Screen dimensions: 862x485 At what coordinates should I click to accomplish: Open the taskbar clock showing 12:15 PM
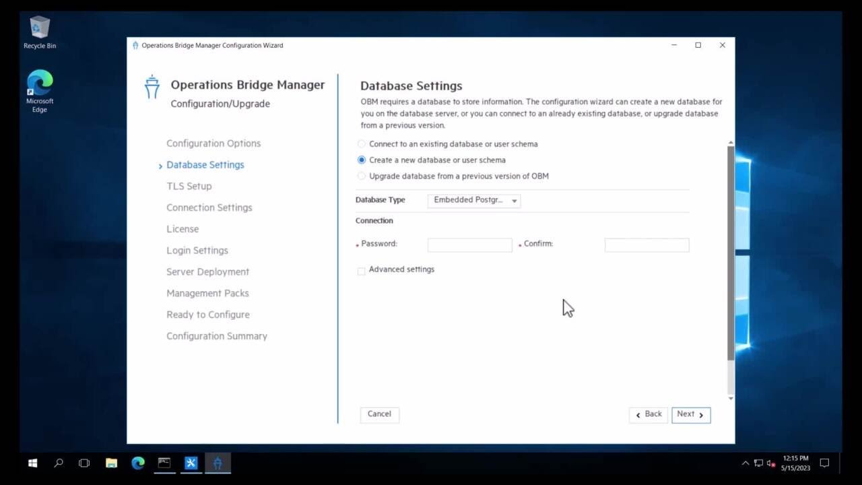point(795,463)
